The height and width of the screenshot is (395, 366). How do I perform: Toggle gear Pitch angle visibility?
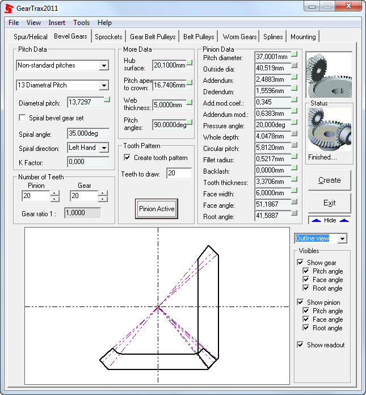[306, 271]
